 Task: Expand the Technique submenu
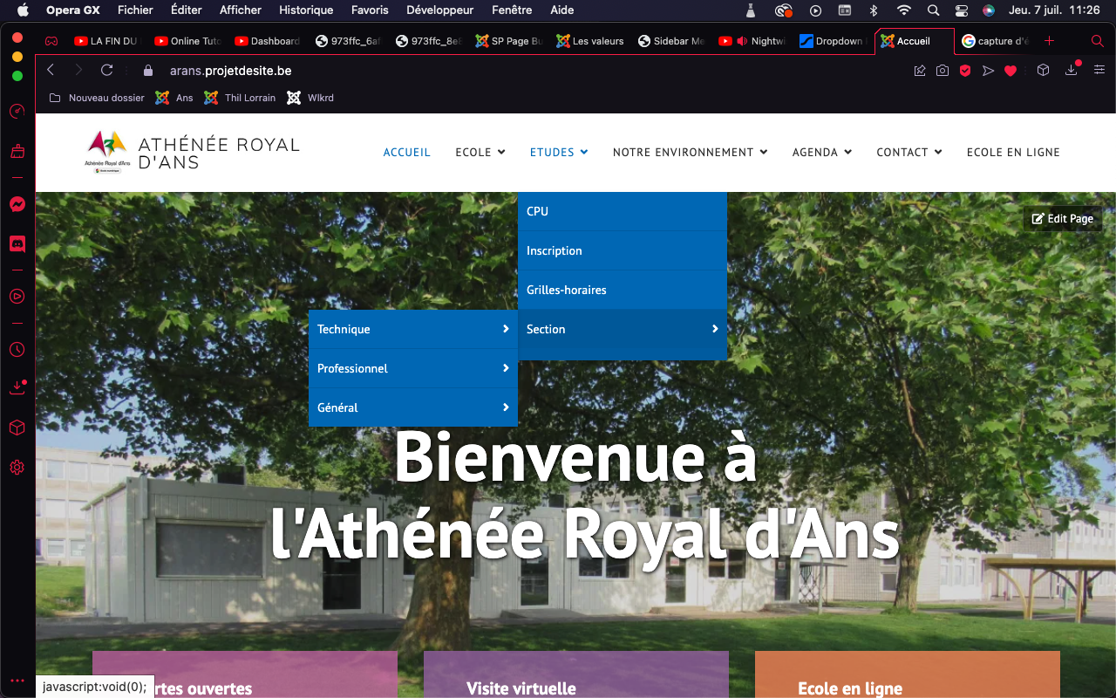tap(413, 329)
